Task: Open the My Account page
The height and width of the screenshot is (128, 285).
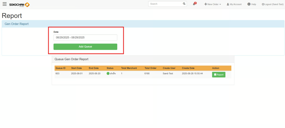Action: [234, 4]
